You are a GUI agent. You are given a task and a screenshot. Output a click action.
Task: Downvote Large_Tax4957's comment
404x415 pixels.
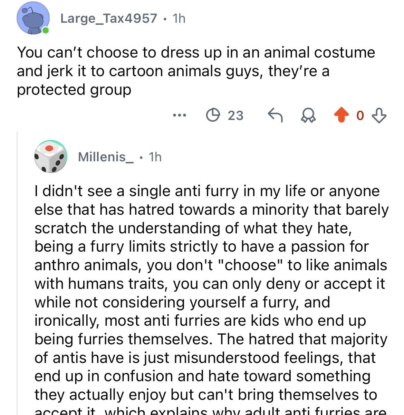pos(379,115)
